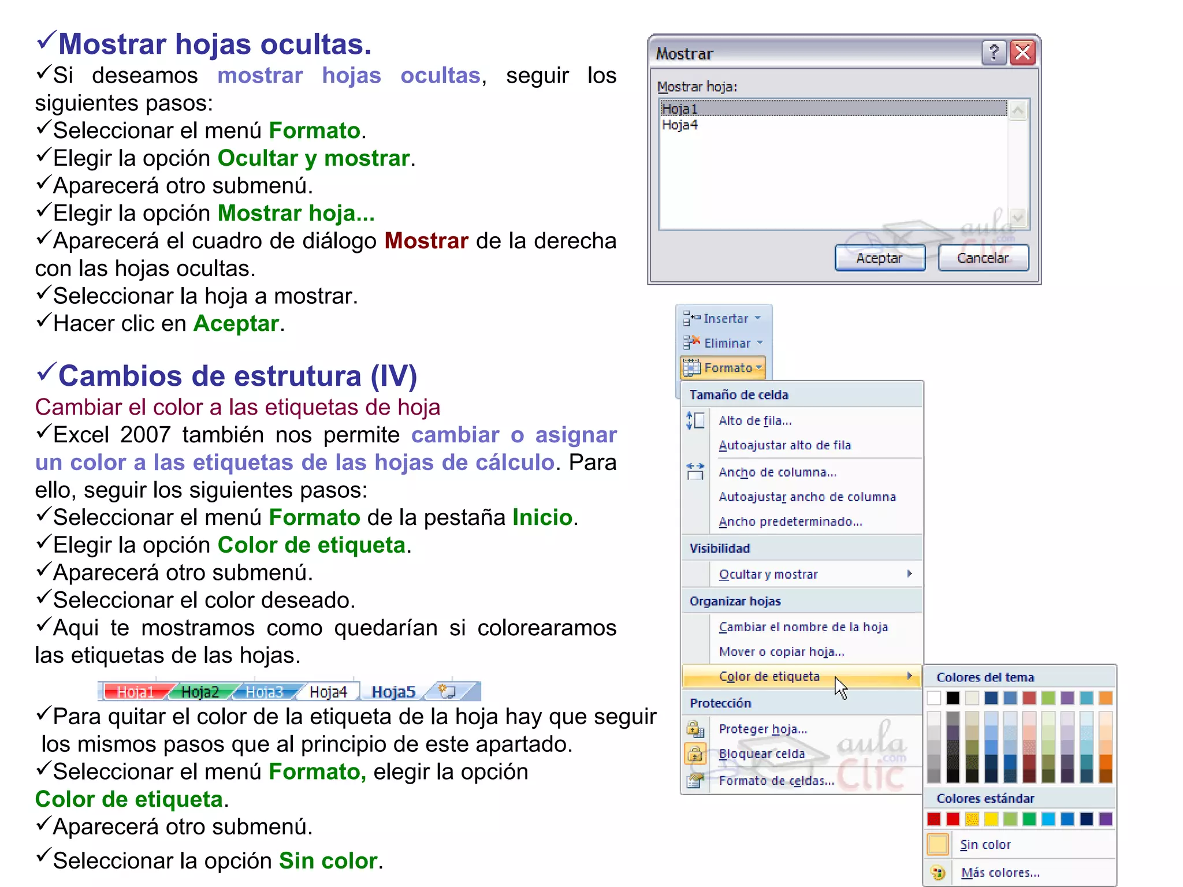Select the Hoja5 sheet tab
Image resolution: width=1183 pixels, height=887 pixels.
tap(393, 691)
